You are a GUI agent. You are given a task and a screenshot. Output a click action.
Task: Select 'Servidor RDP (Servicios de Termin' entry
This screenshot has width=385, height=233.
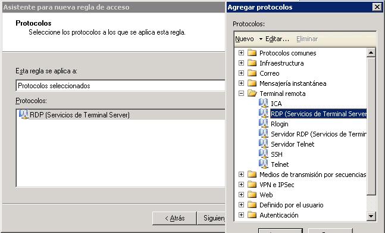click(x=318, y=134)
